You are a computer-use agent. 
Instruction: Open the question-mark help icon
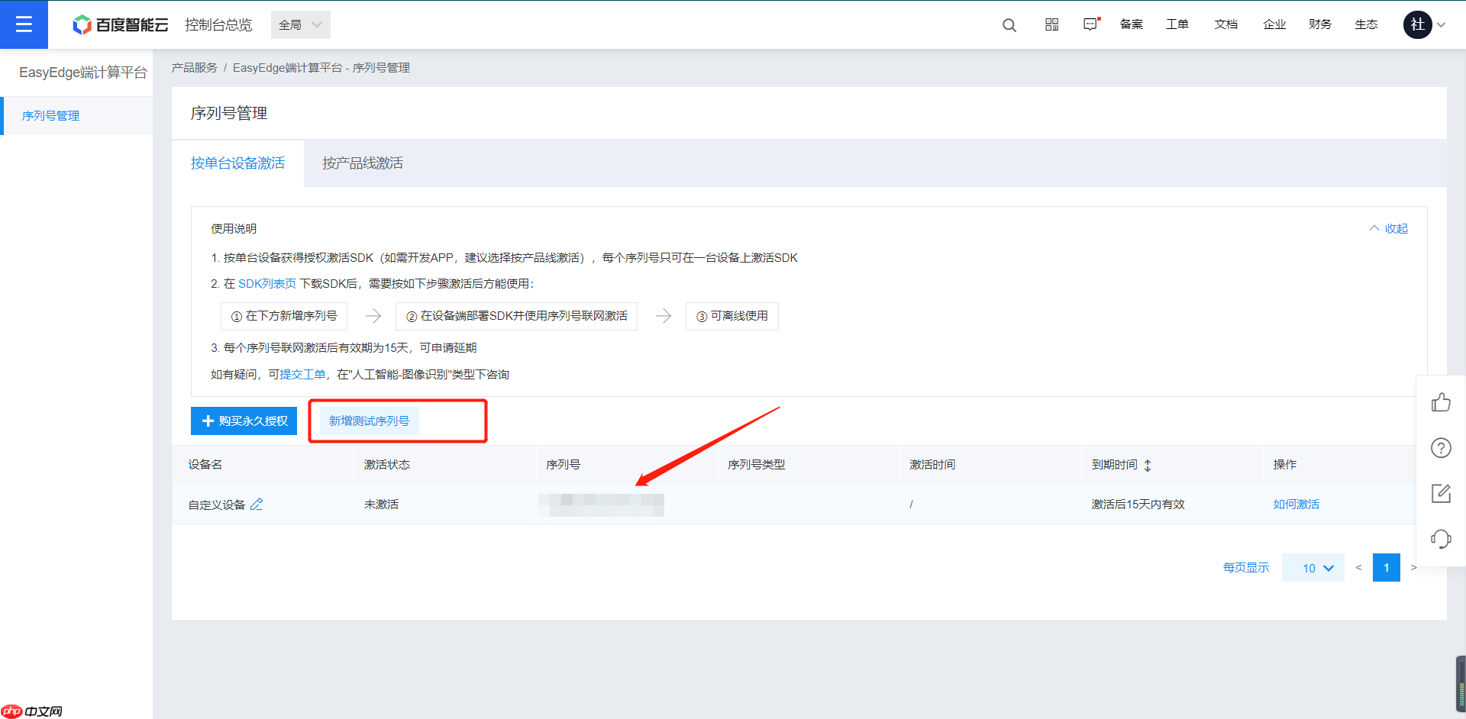point(1441,448)
